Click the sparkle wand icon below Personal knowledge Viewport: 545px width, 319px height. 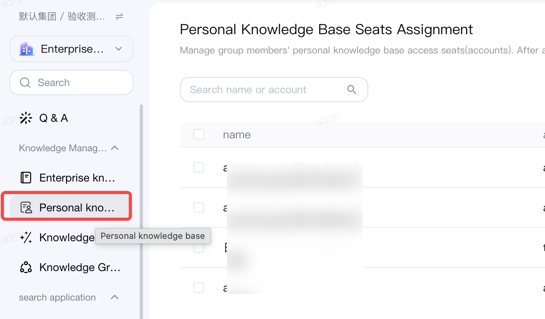tap(26, 237)
